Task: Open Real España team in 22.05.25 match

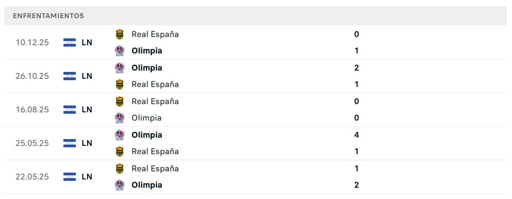Action: [155, 169]
